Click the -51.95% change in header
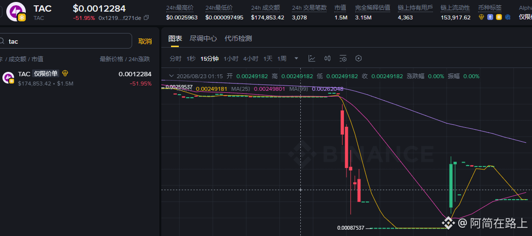532x236 pixels. (84, 18)
